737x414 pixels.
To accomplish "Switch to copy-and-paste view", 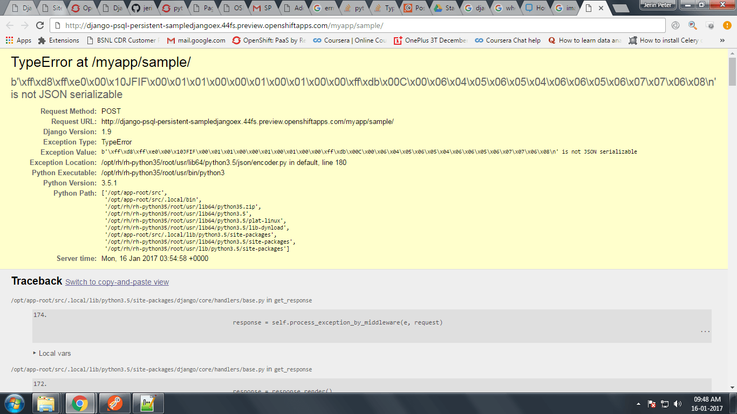I will tap(117, 282).
